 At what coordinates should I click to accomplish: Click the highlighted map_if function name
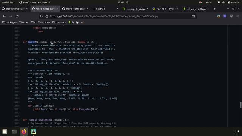pyautogui.click(x=32, y=42)
